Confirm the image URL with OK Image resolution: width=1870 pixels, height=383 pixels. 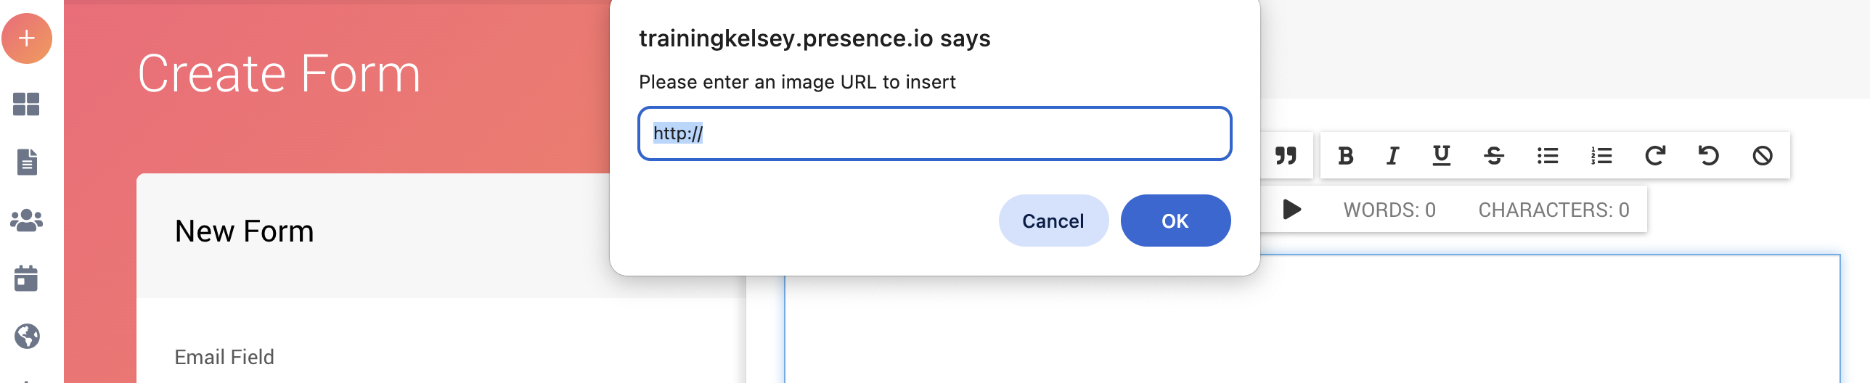click(1175, 221)
